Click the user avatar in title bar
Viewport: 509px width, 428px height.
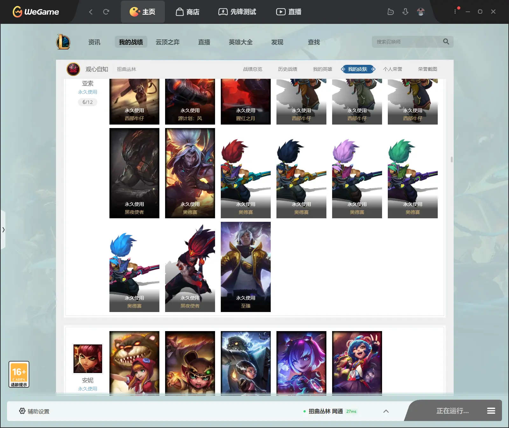421,12
